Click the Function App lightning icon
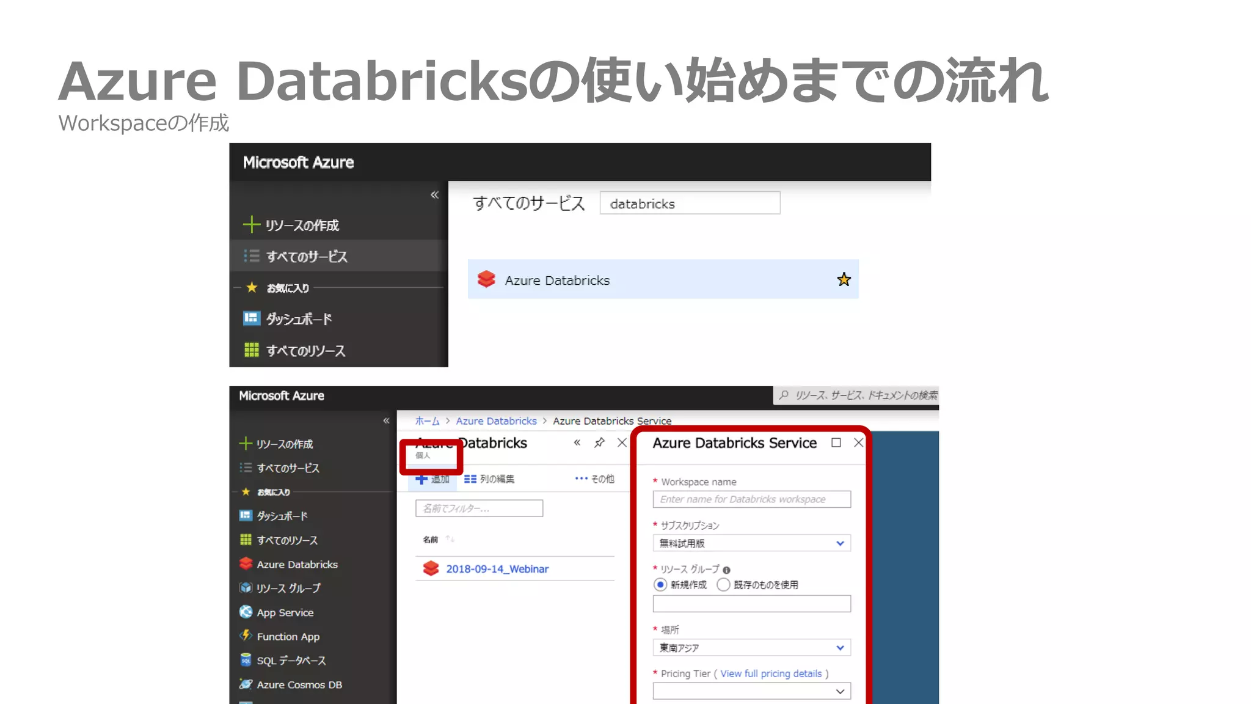1251x704 pixels. click(246, 636)
